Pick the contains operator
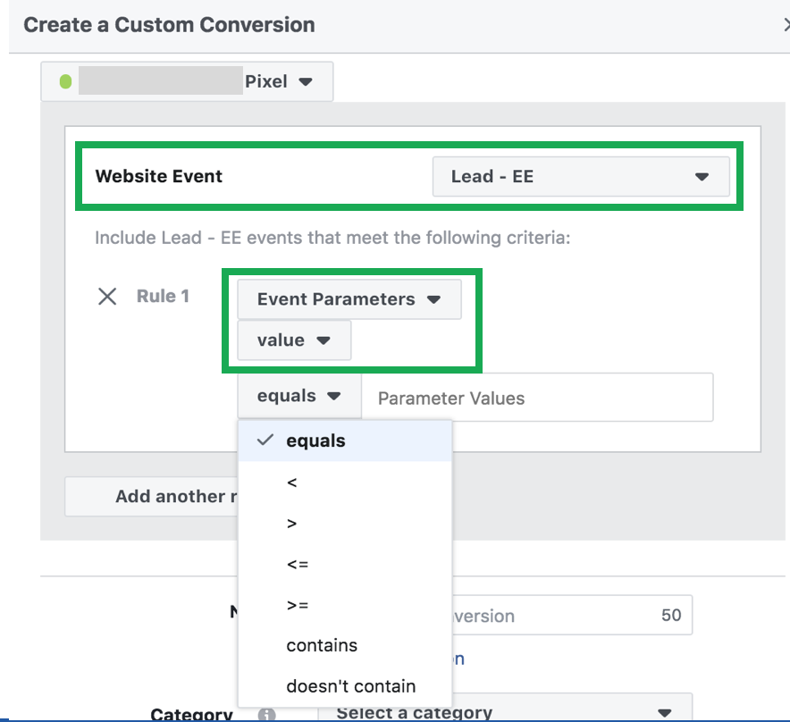 (x=322, y=645)
